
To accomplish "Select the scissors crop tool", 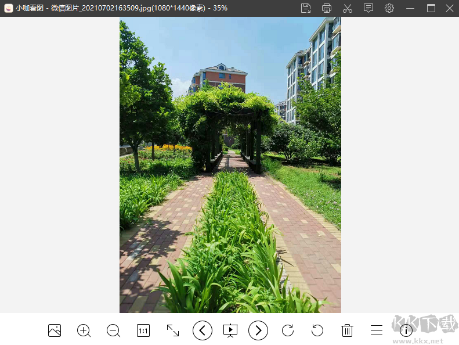I will pyautogui.click(x=348, y=8).
